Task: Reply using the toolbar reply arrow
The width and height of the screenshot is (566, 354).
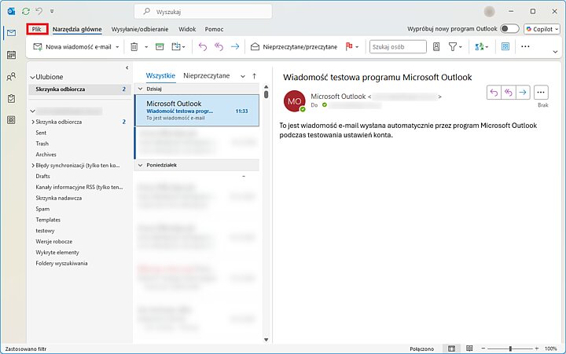Action: [203, 47]
